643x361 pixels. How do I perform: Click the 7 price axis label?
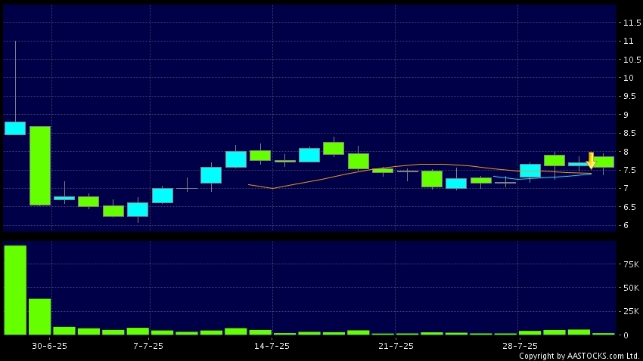626,189
